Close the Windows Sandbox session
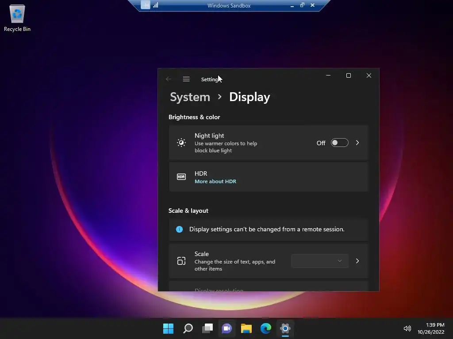 (312, 5)
